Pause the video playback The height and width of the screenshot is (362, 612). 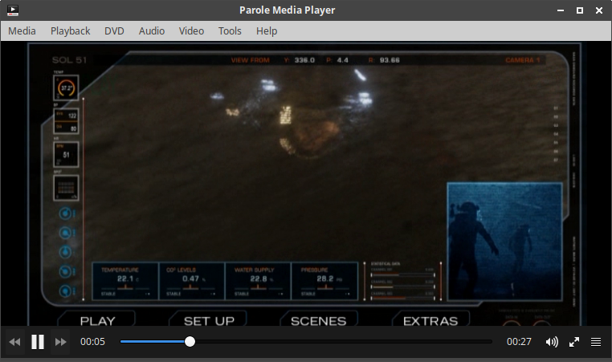tap(38, 342)
